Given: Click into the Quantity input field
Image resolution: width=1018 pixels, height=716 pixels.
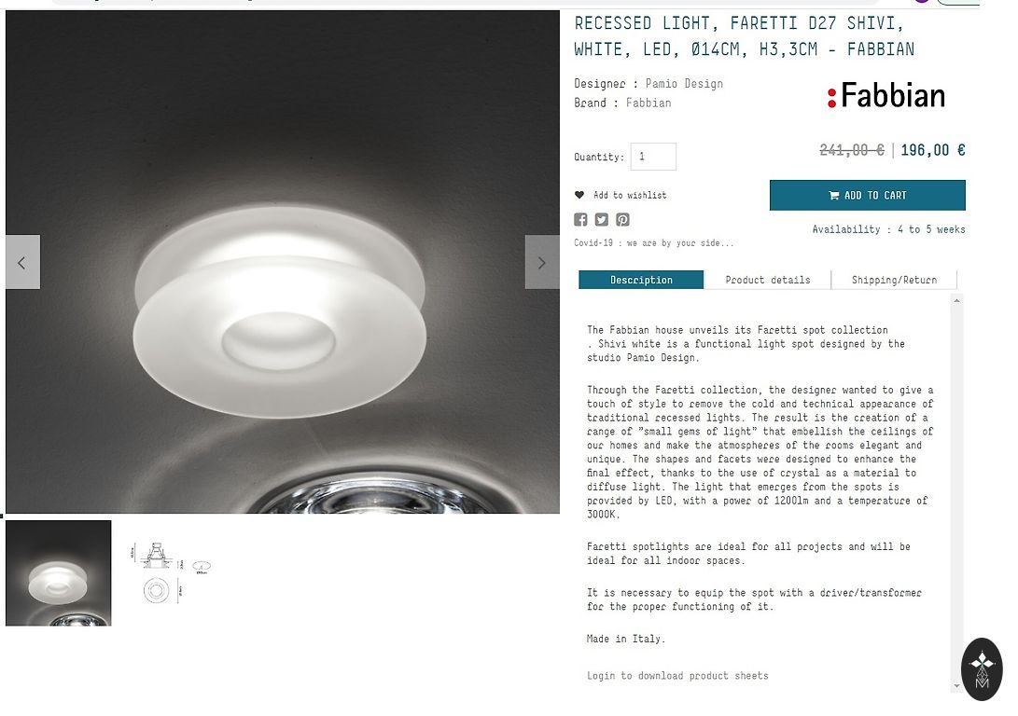Looking at the screenshot, I should point(653,157).
